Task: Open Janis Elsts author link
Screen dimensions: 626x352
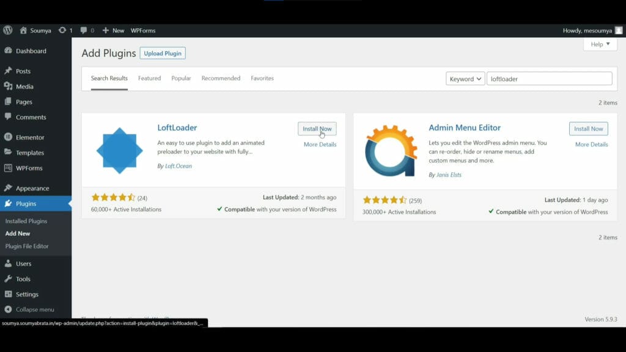Action: point(449,175)
